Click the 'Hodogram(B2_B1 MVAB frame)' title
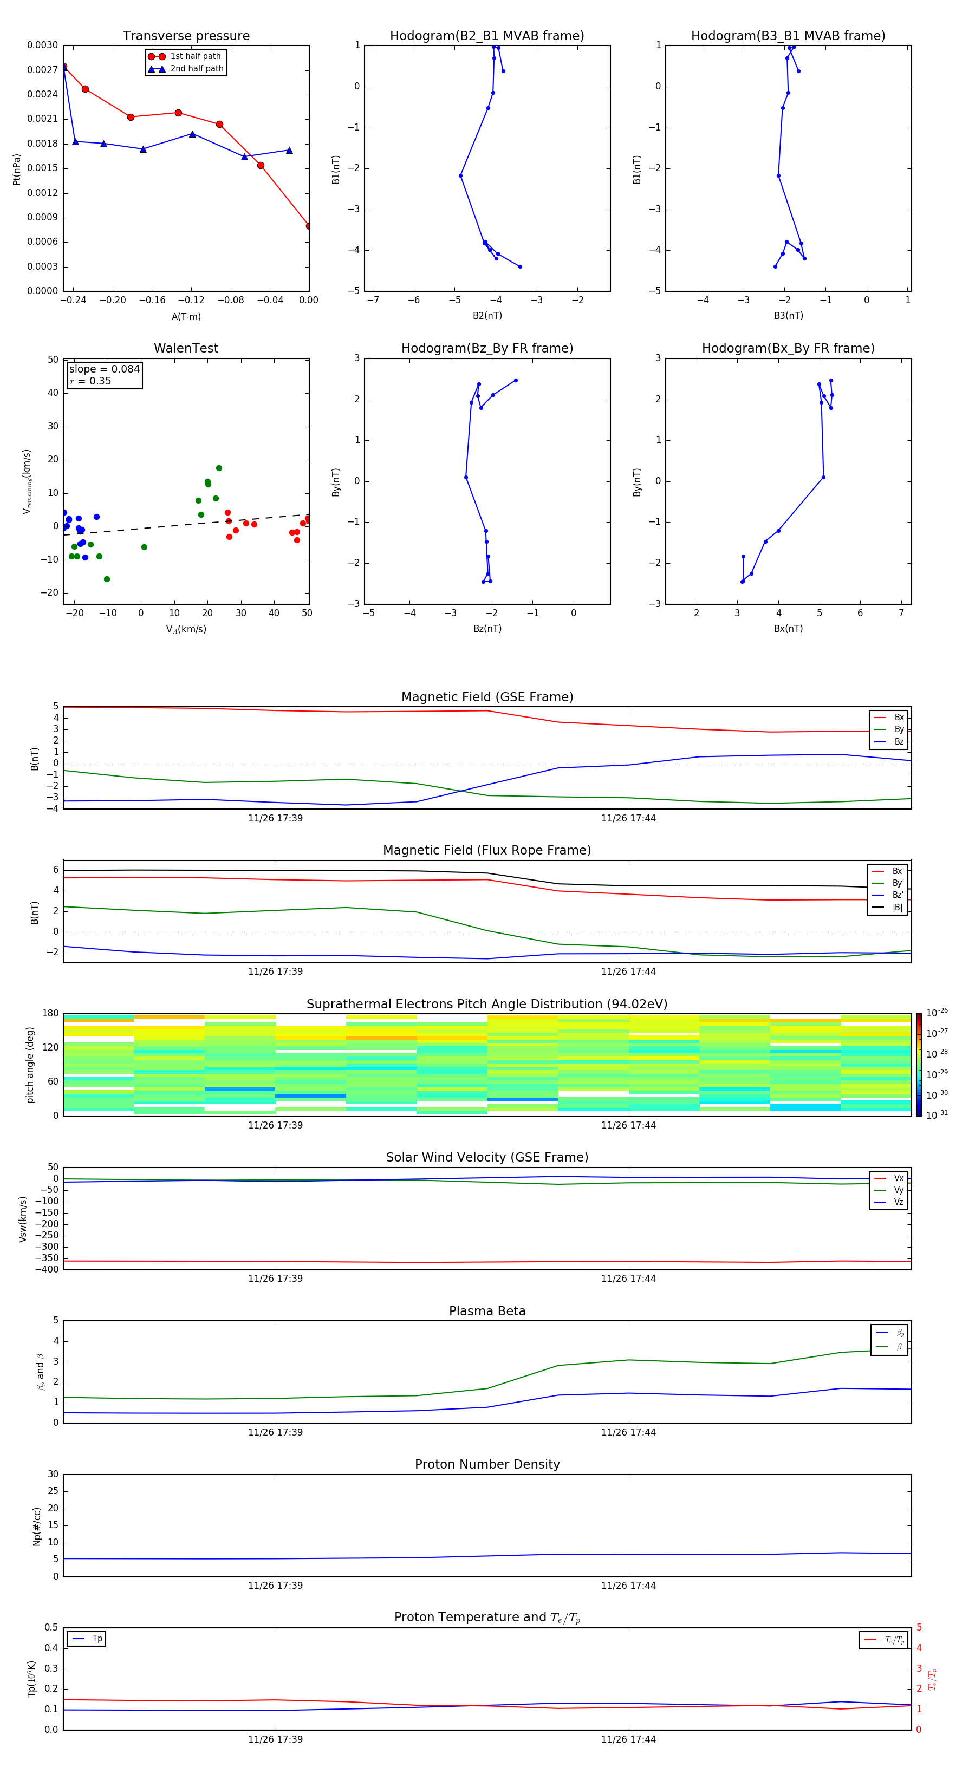This screenshot has height=1787, width=975. click(x=487, y=35)
